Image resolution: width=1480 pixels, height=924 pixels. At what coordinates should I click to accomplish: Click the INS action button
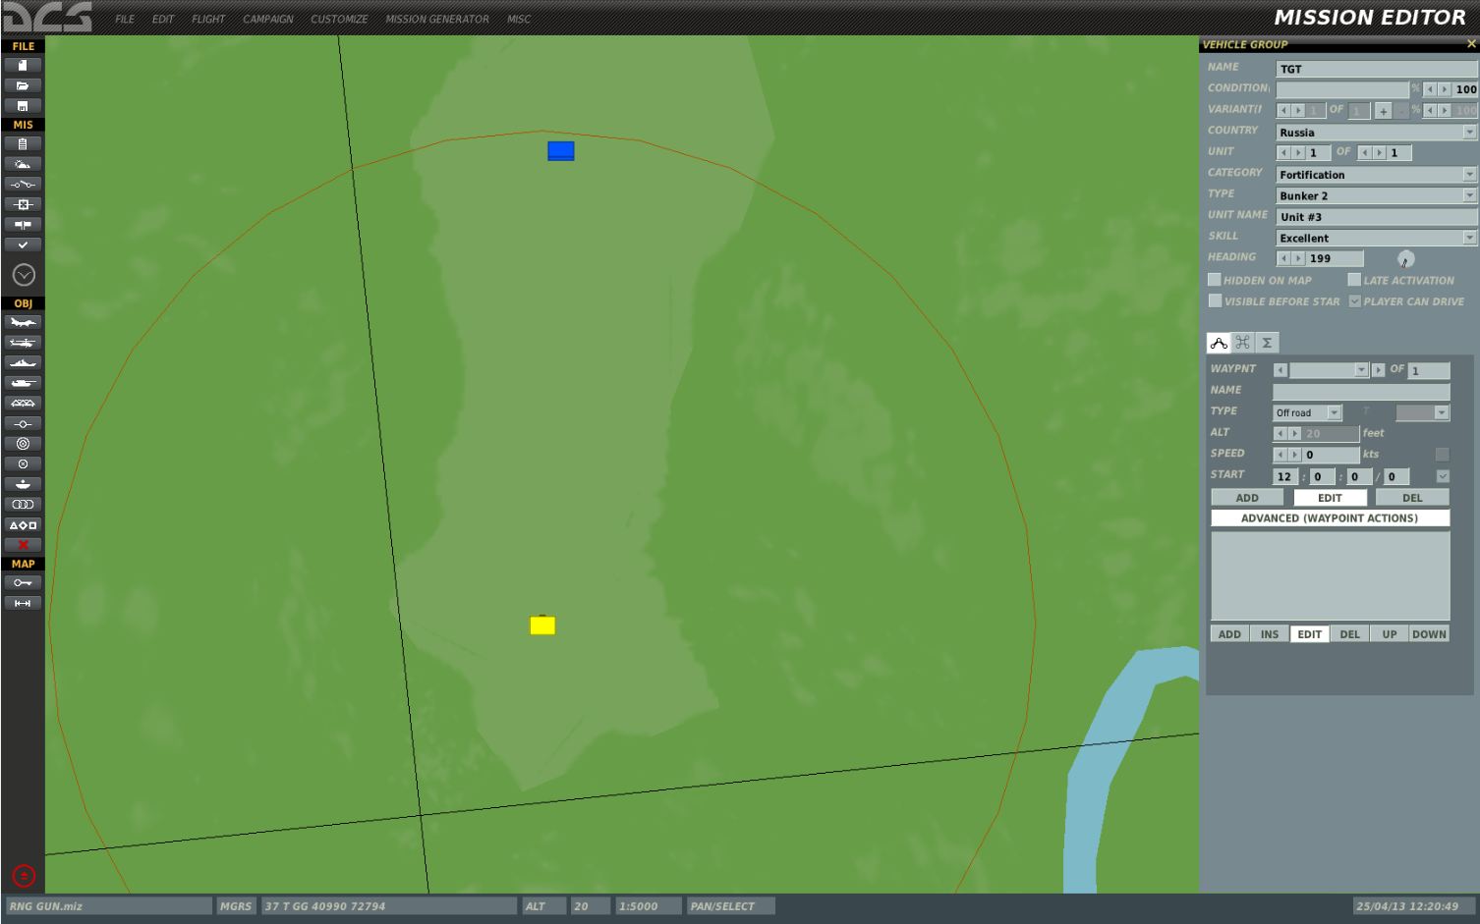coord(1270,634)
